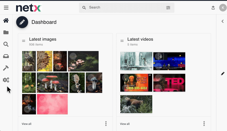The width and height of the screenshot is (227, 131).
Task: Click the pencil icon in right panel
Action: point(222,74)
